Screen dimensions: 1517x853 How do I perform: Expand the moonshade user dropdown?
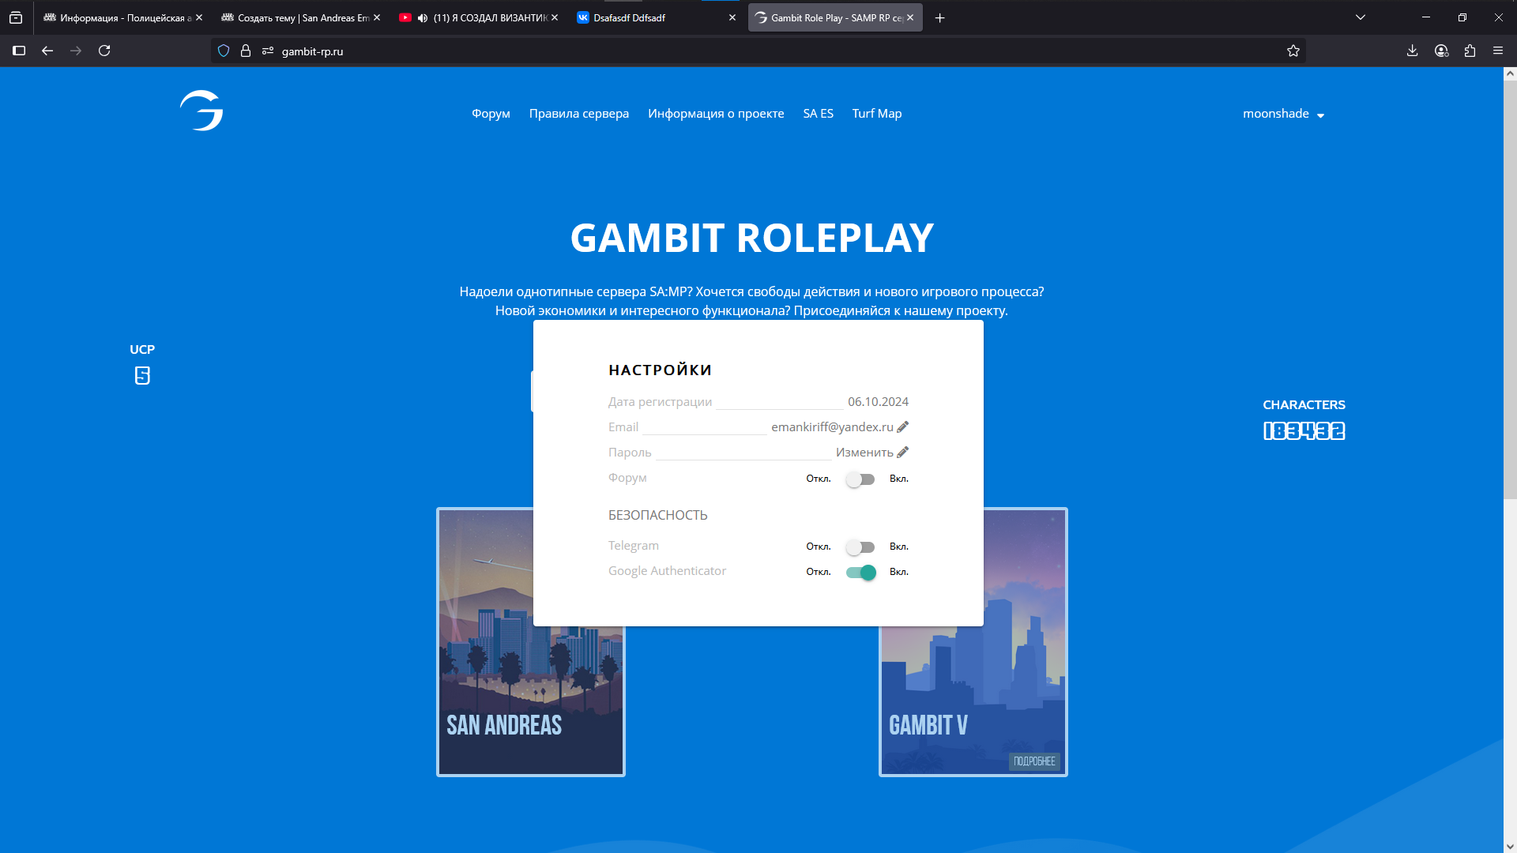(1283, 114)
